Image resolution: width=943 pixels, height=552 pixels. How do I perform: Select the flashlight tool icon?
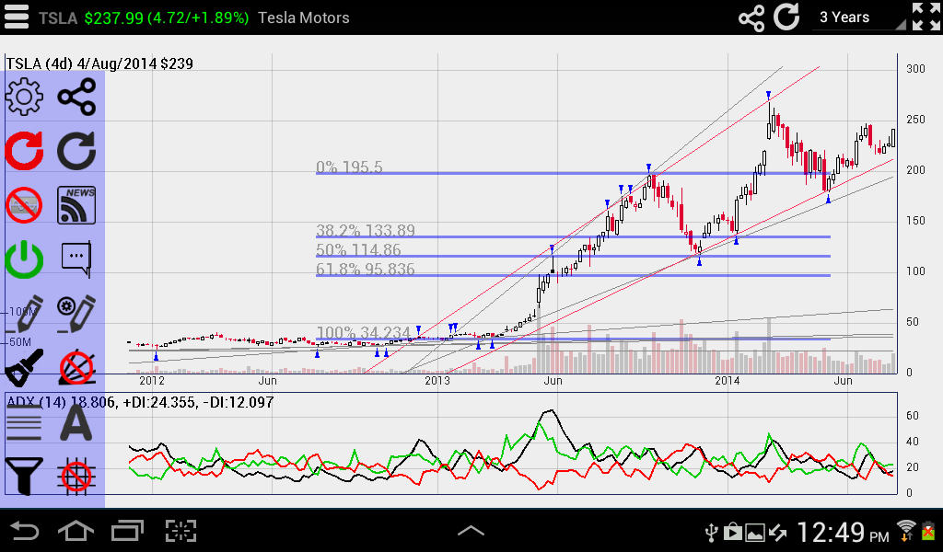click(24, 367)
